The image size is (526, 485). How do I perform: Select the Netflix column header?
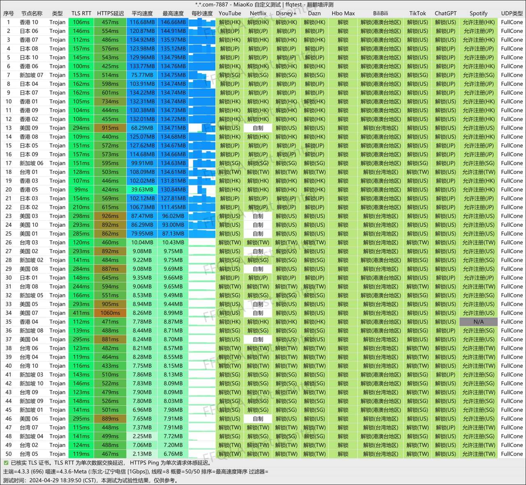tap(258, 13)
